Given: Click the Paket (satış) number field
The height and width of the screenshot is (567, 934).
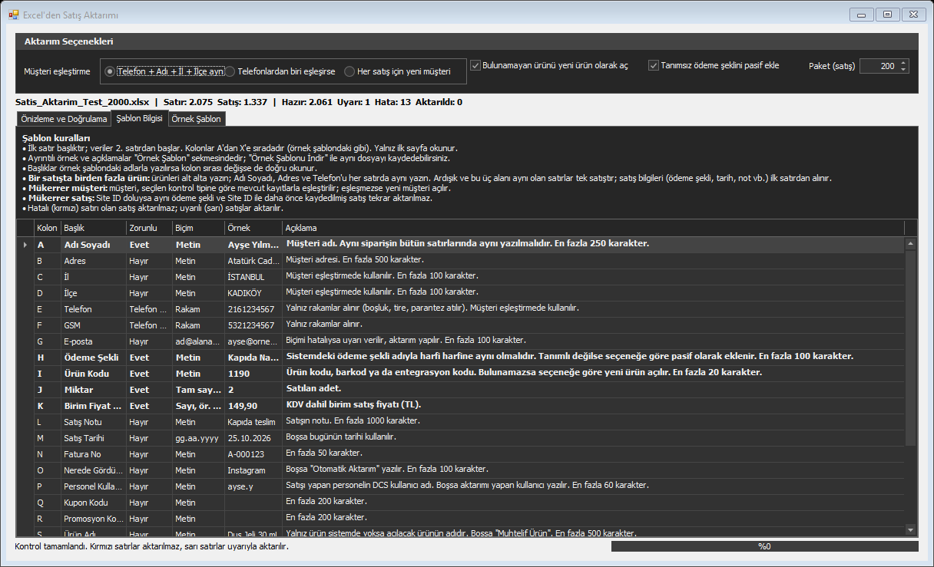Looking at the screenshot, I should 879,66.
